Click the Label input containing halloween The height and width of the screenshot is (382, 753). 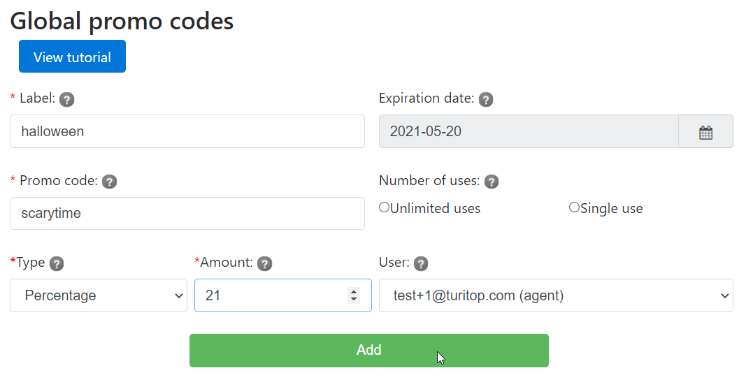click(187, 131)
